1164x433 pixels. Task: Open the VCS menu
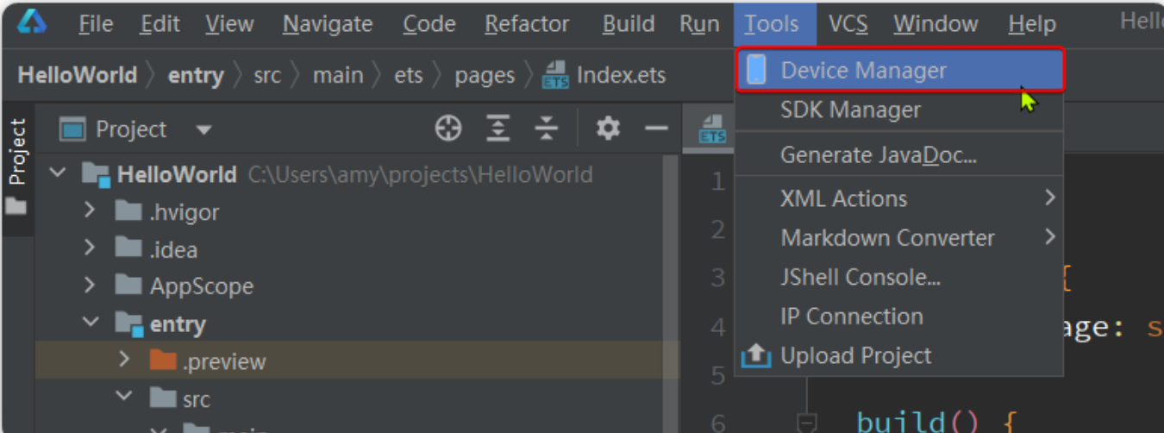tap(848, 24)
